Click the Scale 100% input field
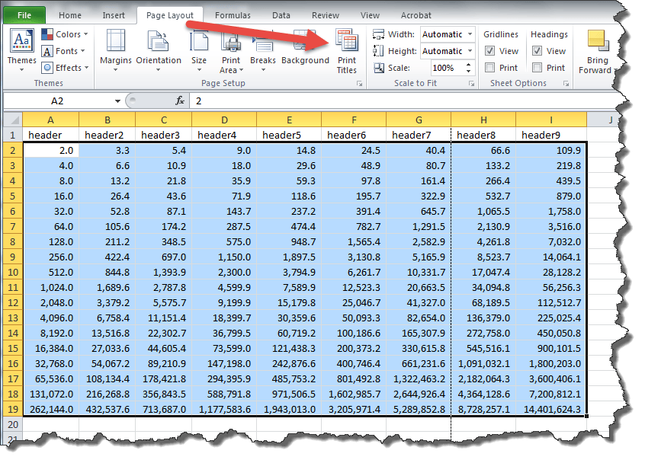Image resolution: width=645 pixels, height=463 pixels. (x=448, y=68)
